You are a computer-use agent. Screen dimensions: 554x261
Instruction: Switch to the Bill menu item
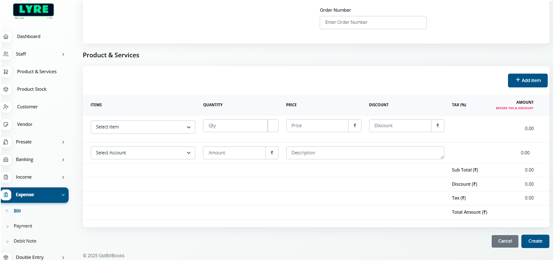pos(17,211)
